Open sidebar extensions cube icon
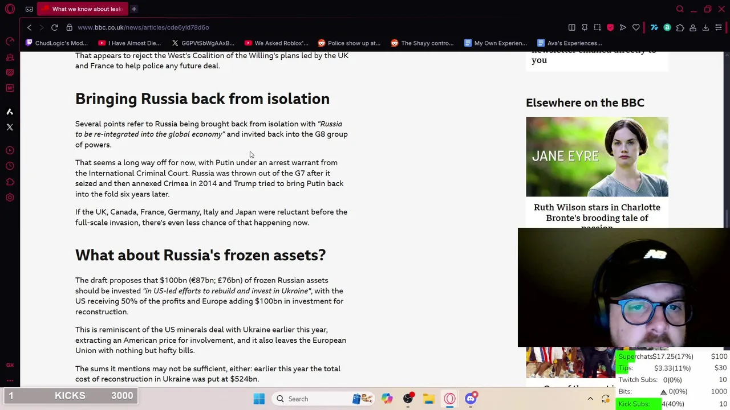This screenshot has width=730, height=410. pyautogui.click(x=10, y=182)
